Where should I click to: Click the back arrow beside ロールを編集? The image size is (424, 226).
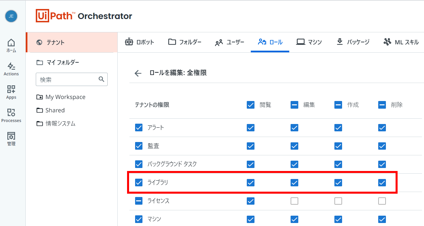[x=138, y=73]
